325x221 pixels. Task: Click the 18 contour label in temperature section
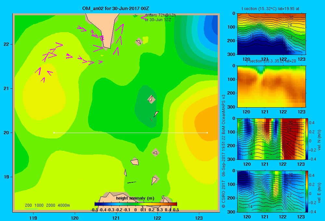pyautogui.click(x=252, y=36)
